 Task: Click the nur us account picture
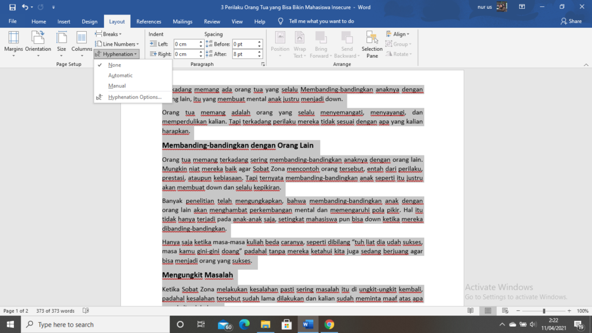[501, 7]
